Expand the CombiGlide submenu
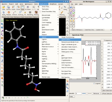 coord(49,18)
